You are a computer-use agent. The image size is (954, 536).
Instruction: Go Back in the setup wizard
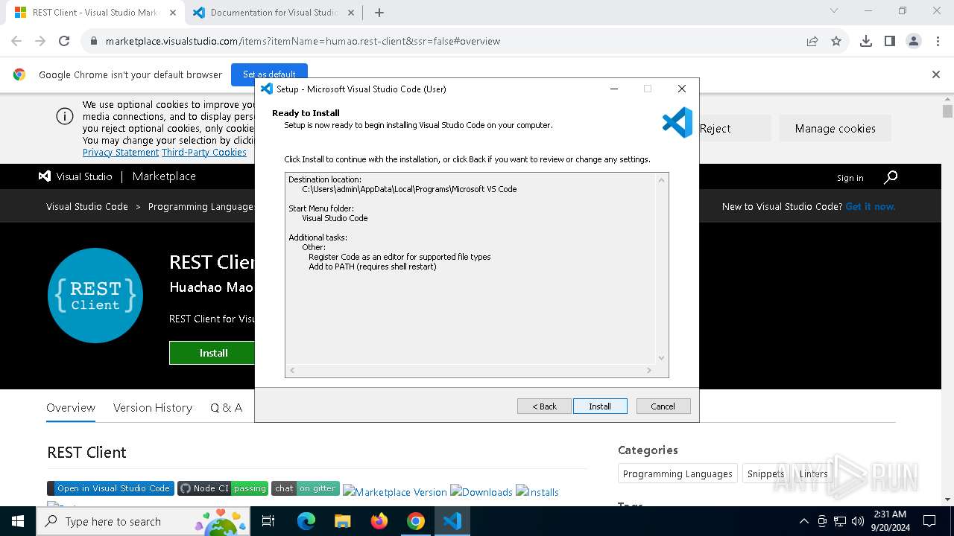pyautogui.click(x=544, y=406)
